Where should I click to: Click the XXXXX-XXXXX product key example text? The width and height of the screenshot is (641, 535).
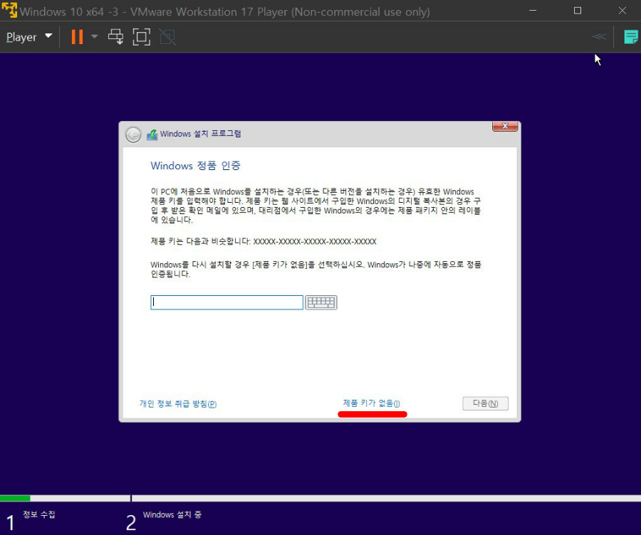click(315, 241)
